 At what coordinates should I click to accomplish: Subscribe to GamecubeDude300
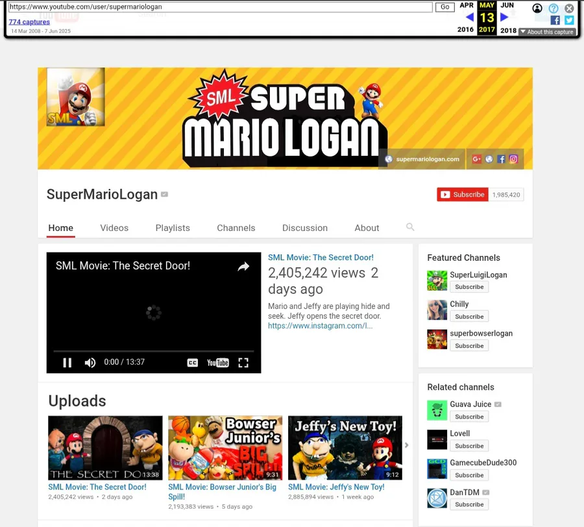469,475
